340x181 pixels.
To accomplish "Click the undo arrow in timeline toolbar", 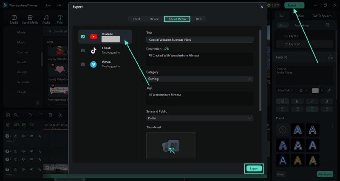I will point(30,115).
